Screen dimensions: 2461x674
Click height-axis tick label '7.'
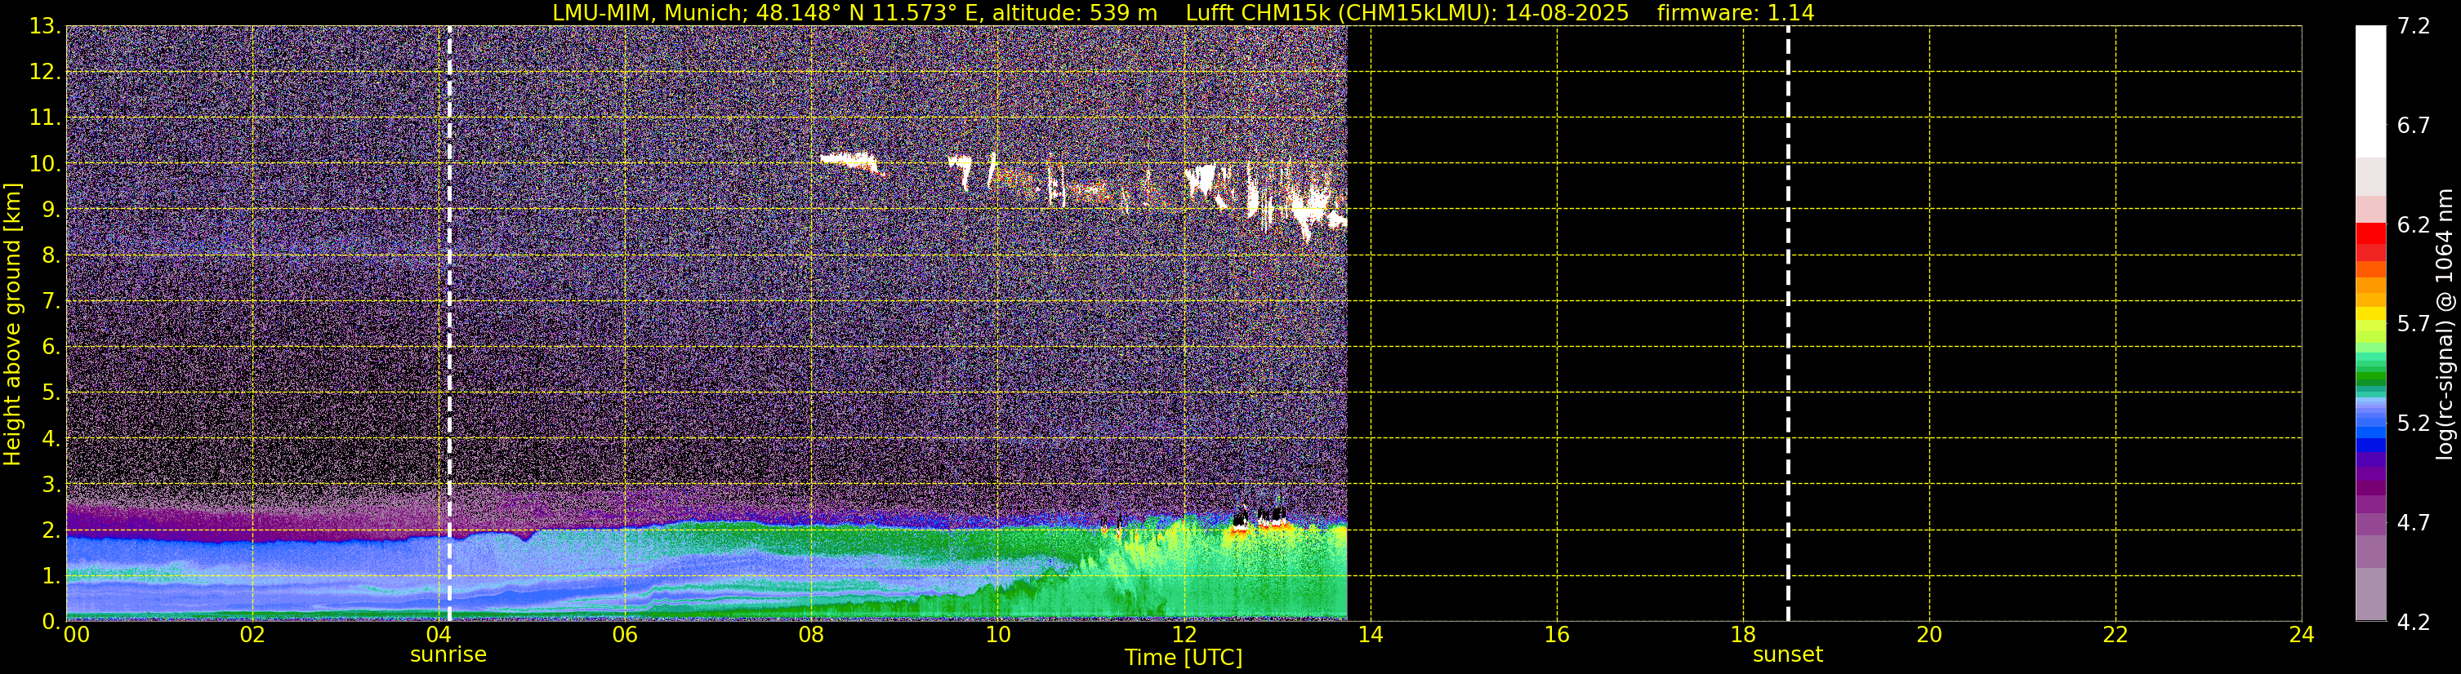point(51,301)
